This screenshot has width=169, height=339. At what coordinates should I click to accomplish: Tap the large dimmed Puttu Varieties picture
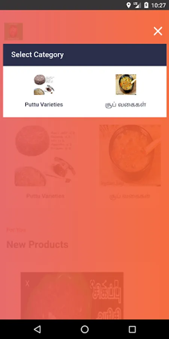[x=45, y=156]
